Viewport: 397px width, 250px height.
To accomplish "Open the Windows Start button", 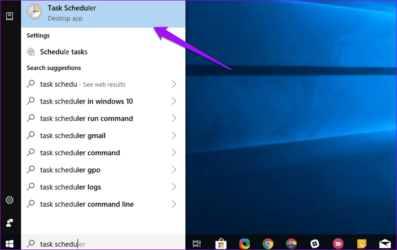I will tap(10, 244).
